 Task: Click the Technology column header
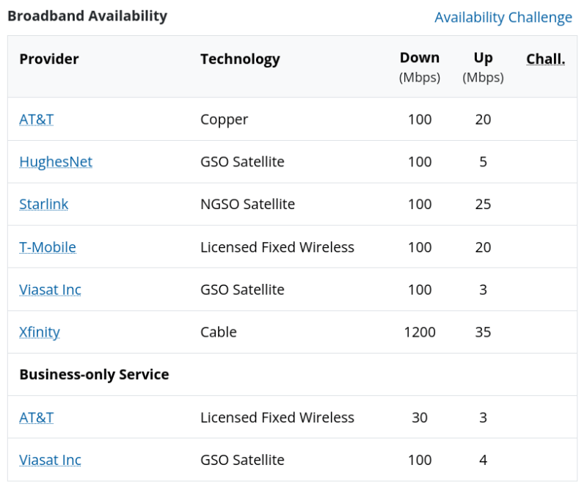pos(240,59)
